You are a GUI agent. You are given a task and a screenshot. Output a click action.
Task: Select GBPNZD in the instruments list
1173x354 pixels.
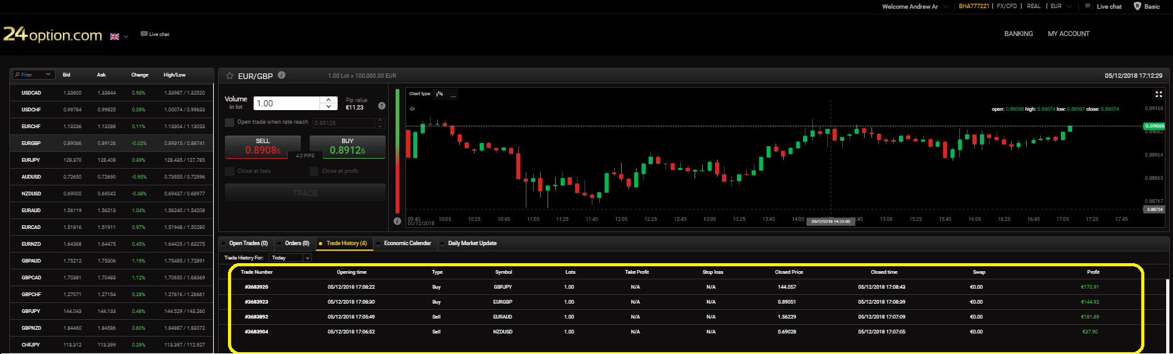point(112,328)
